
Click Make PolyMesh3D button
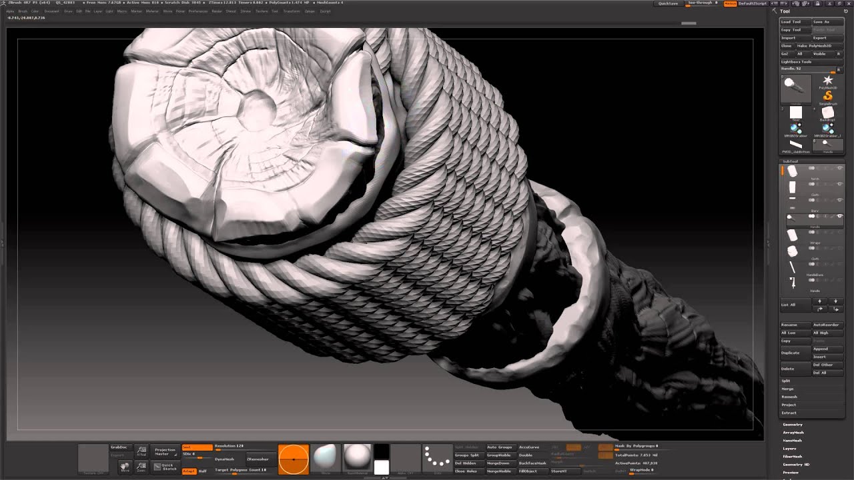tap(819, 46)
